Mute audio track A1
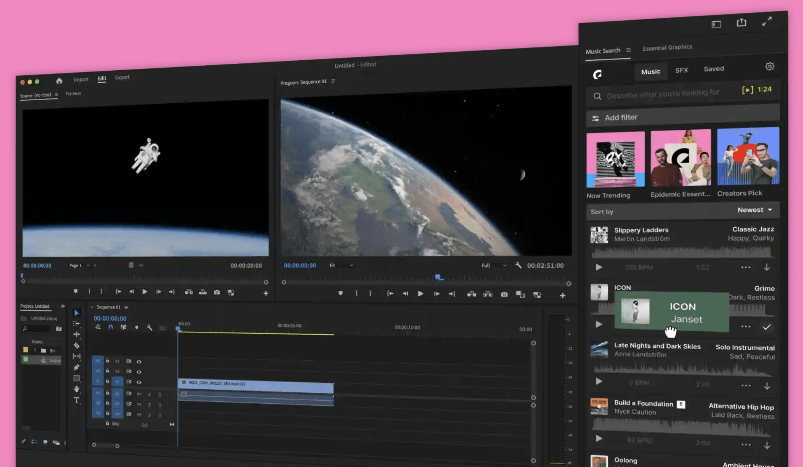 pyautogui.click(x=139, y=394)
